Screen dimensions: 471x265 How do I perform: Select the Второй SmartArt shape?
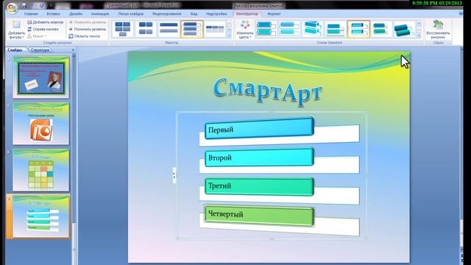259,157
